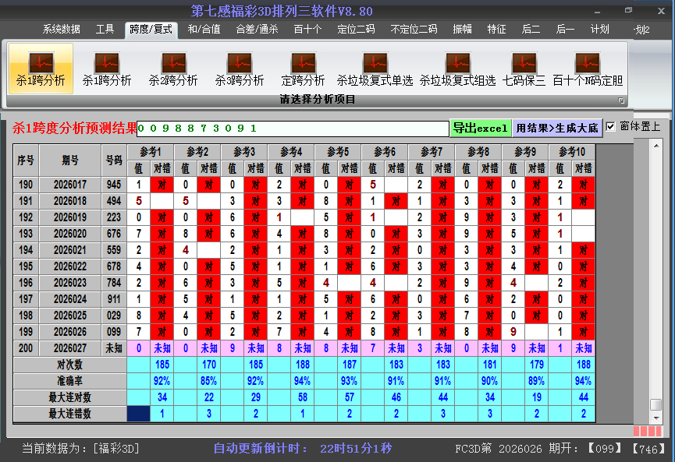Click the 导出excel button
This screenshot has width=675, height=462.
(480, 129)
